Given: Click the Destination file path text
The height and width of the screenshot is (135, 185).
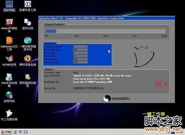Looking at the screenshot, I should click(x=92, y=82).
